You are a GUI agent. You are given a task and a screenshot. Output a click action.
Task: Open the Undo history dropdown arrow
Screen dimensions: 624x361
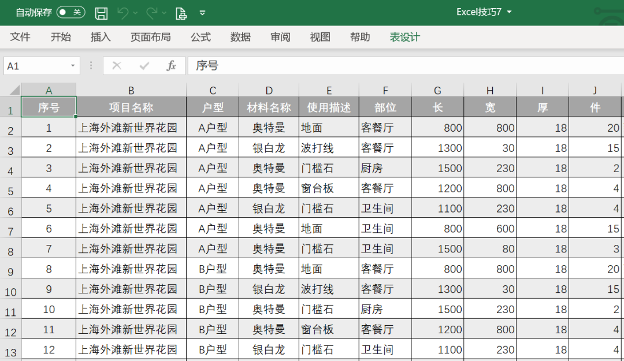pyautogui.click(x=136, y=13)
